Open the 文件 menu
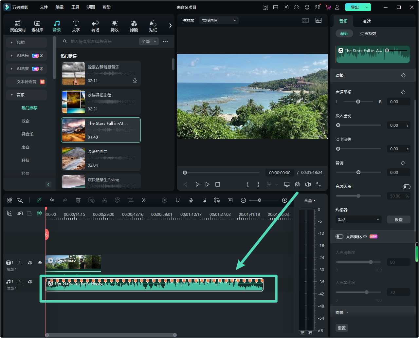The width and height of the screenshot is (419, 338). coord(44,7)
